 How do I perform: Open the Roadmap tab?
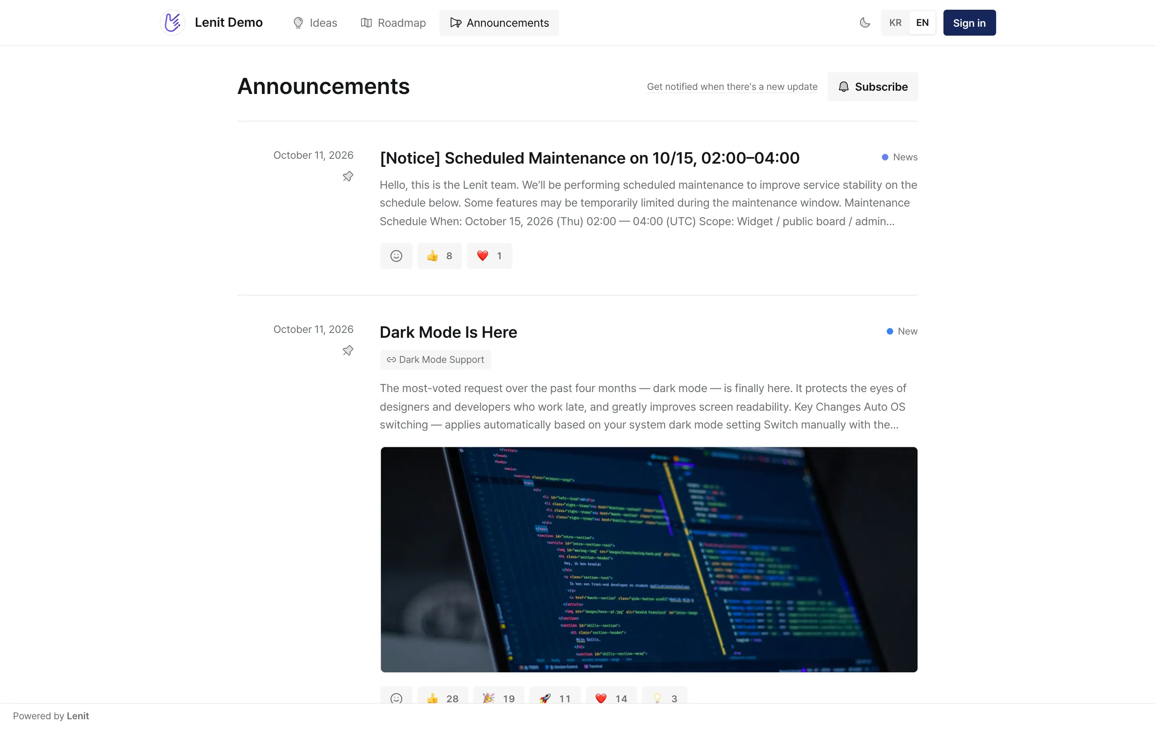(x=393, y=23)
